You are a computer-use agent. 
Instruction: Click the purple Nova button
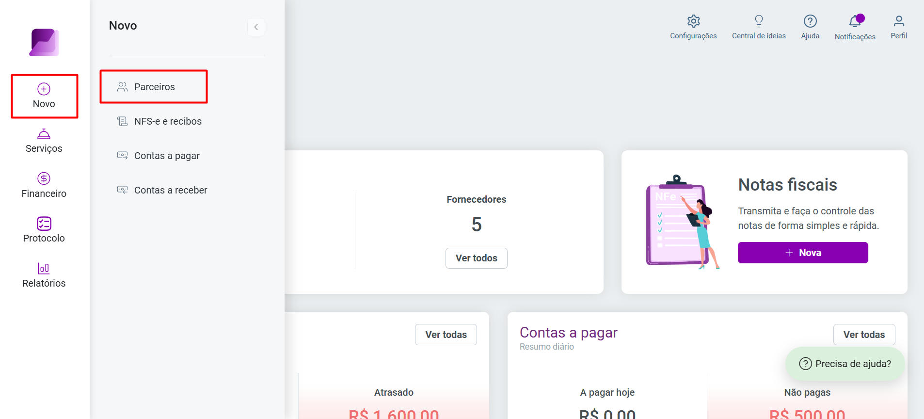coord(803,253)
